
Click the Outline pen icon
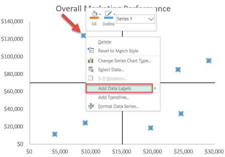click(108, 14)
